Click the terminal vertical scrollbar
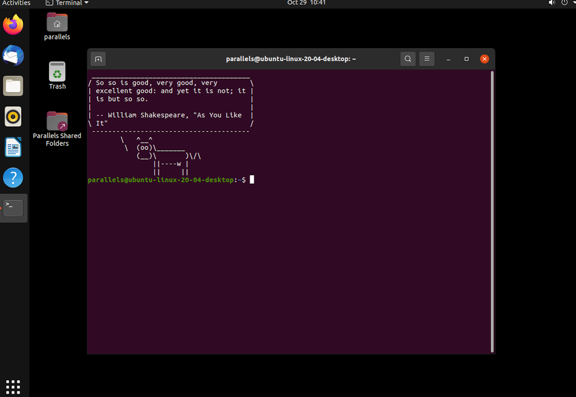Viewport: 576px width, 397px height. click(x=492, y=212)
